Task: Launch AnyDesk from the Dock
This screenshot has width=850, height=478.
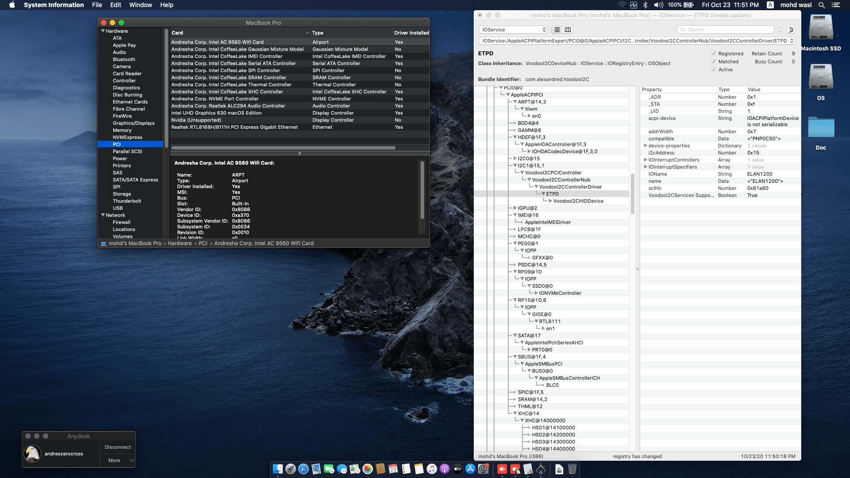Action: [x=502, y=469]
